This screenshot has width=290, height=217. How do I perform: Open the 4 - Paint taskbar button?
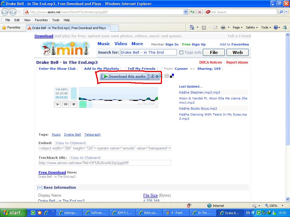(x=176, y=213)
